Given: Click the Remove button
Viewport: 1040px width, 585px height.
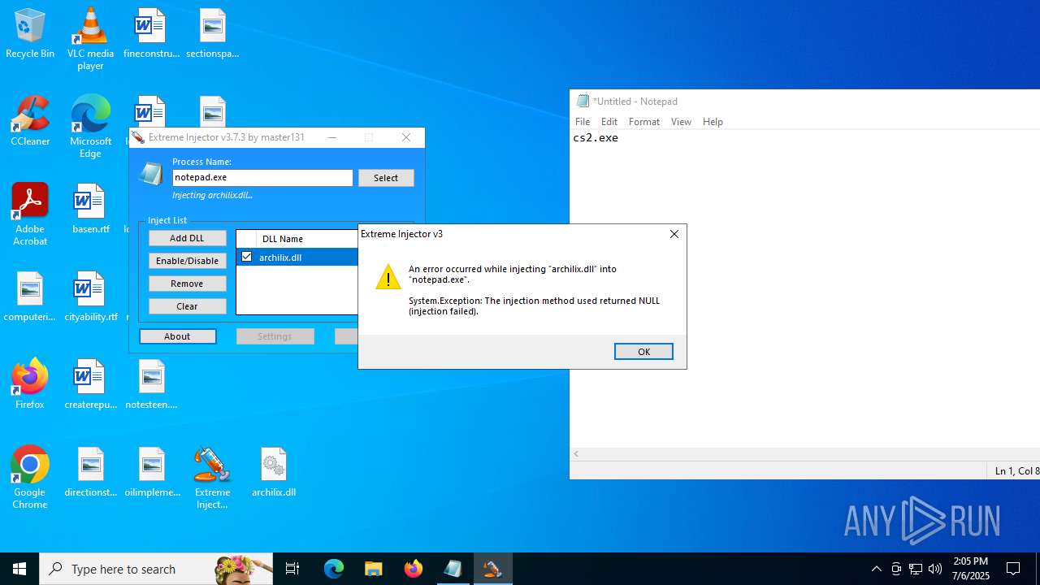Looking at the screenshot, I should (187, 284).
